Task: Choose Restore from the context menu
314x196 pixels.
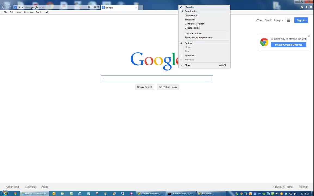Action: pyautogui.click(x=204, y=43)
